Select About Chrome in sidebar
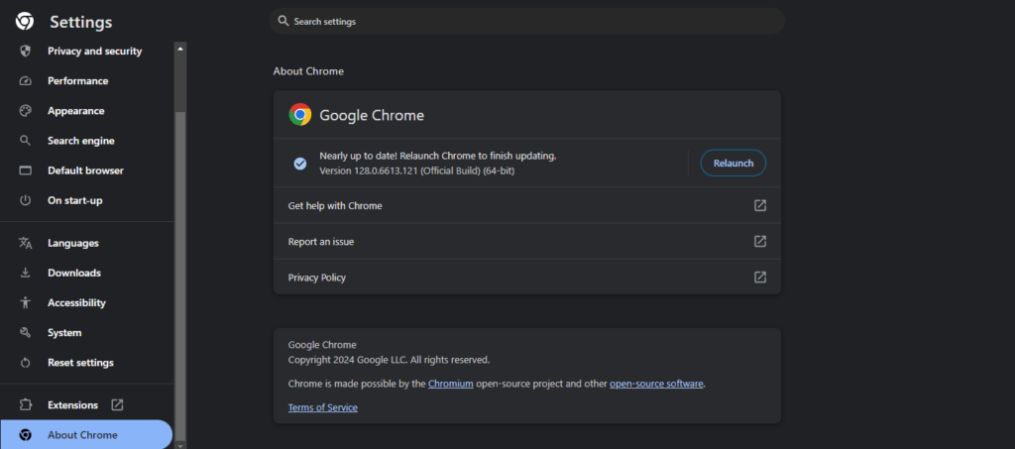 (86, 435)
